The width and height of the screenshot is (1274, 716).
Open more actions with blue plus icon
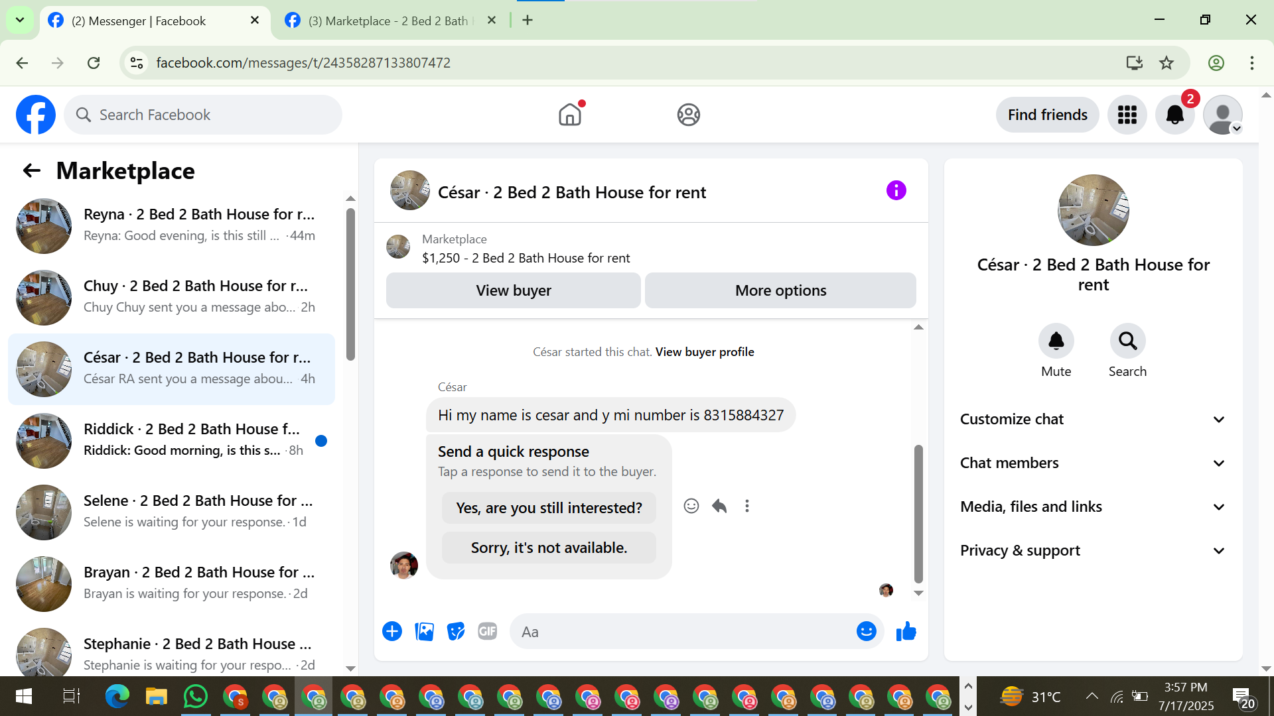tap(392, 632)
